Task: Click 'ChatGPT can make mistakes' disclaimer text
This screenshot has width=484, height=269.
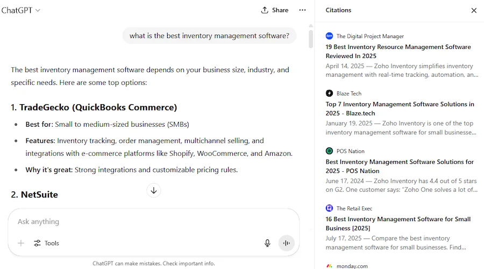Action: coord(154,264)
